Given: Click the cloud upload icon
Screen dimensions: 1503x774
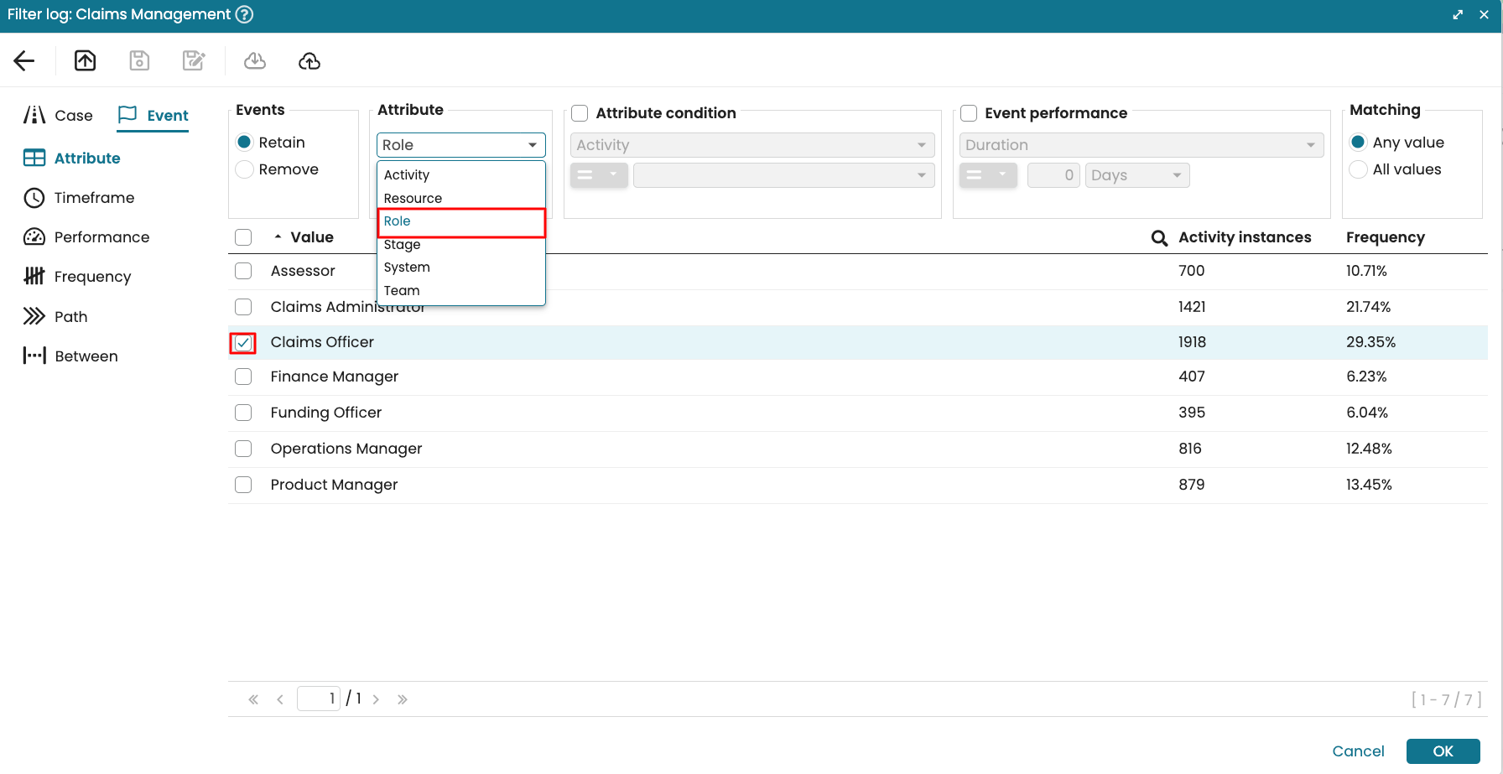Looking at the screenshot, I should click(309, 60).
